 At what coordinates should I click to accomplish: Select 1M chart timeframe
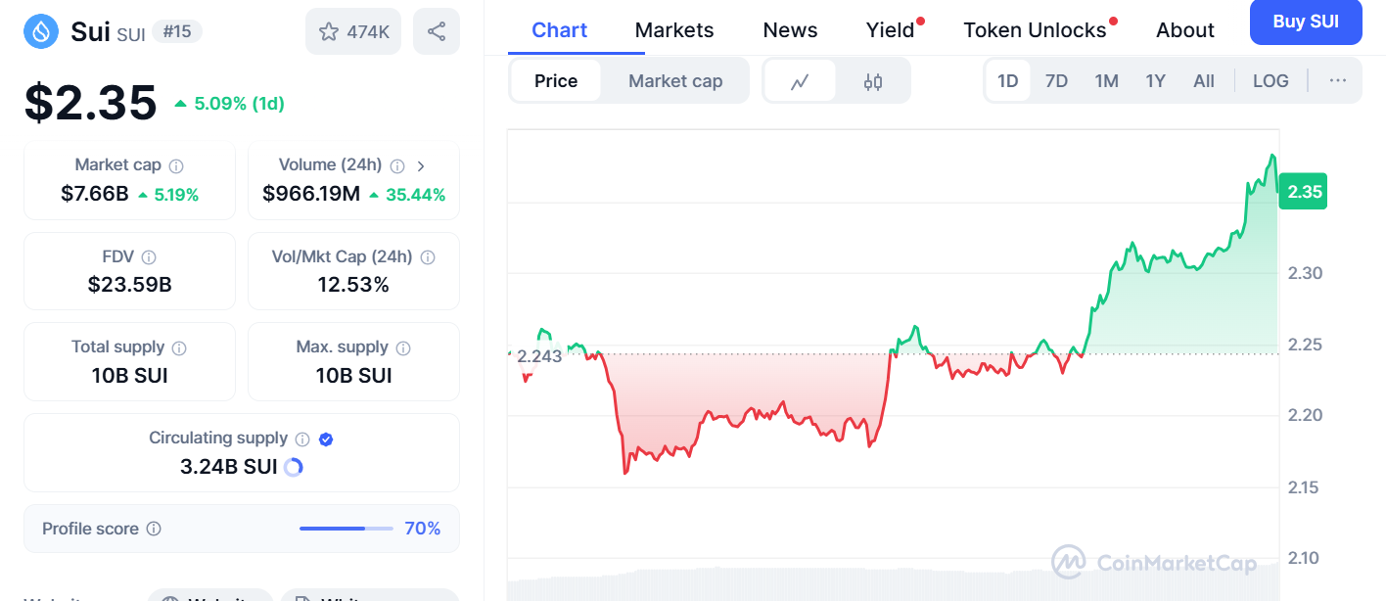click(1106, 81)
